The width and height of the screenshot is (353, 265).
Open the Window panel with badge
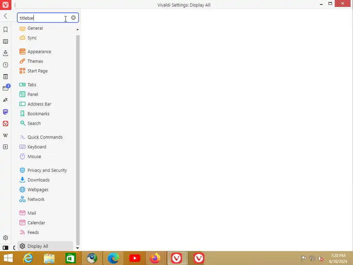[x=6, y=88]
